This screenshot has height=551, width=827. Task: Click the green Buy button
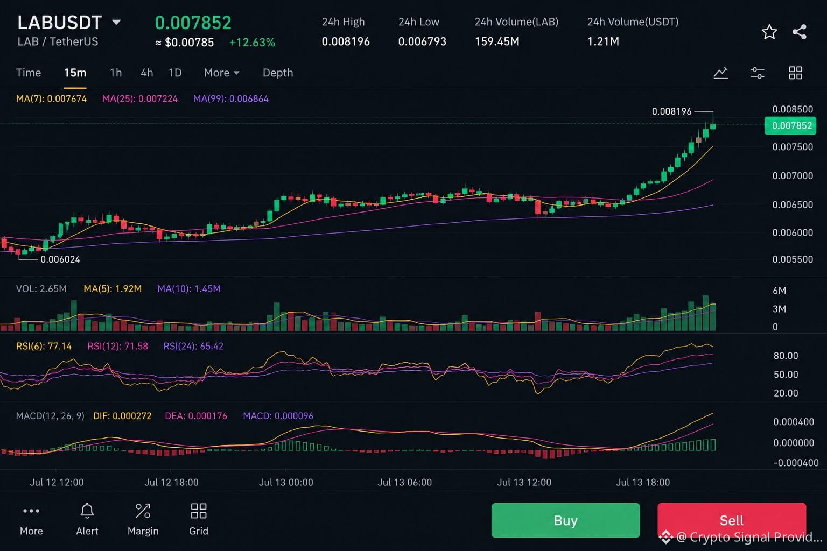[x=565, y=520]
